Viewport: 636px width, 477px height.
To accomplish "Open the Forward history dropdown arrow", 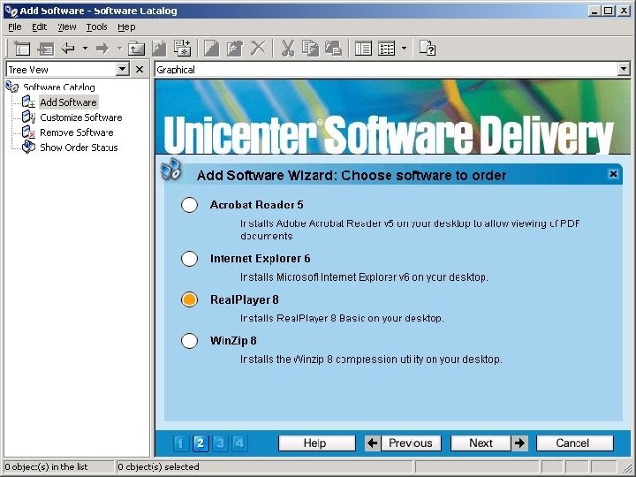I will pyautogui.click(x=119, y=49).
